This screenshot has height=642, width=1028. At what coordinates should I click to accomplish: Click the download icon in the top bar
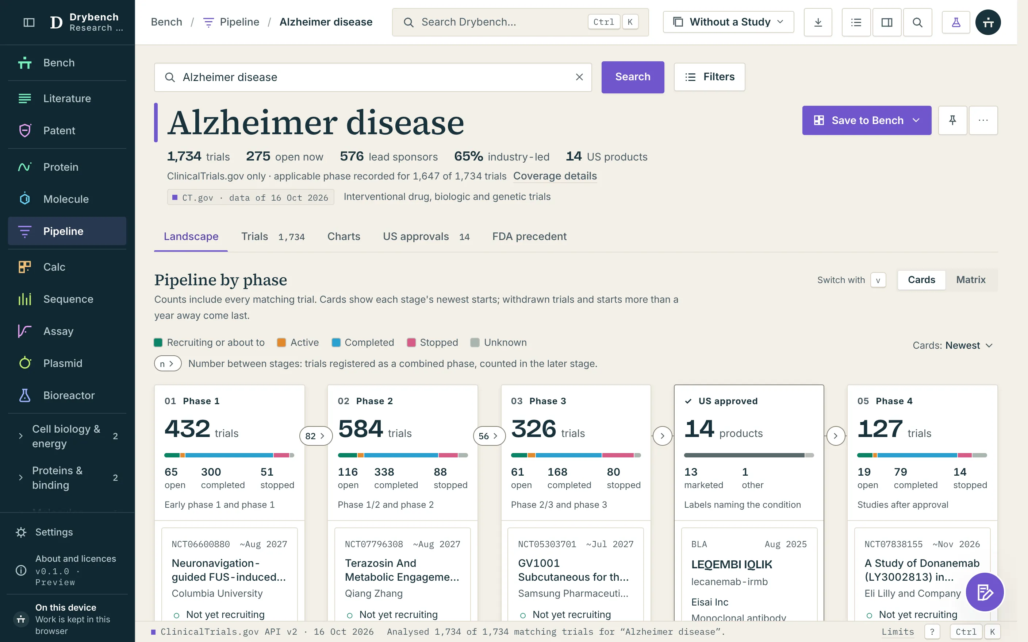pyautogui.click(x=818, y=22)
